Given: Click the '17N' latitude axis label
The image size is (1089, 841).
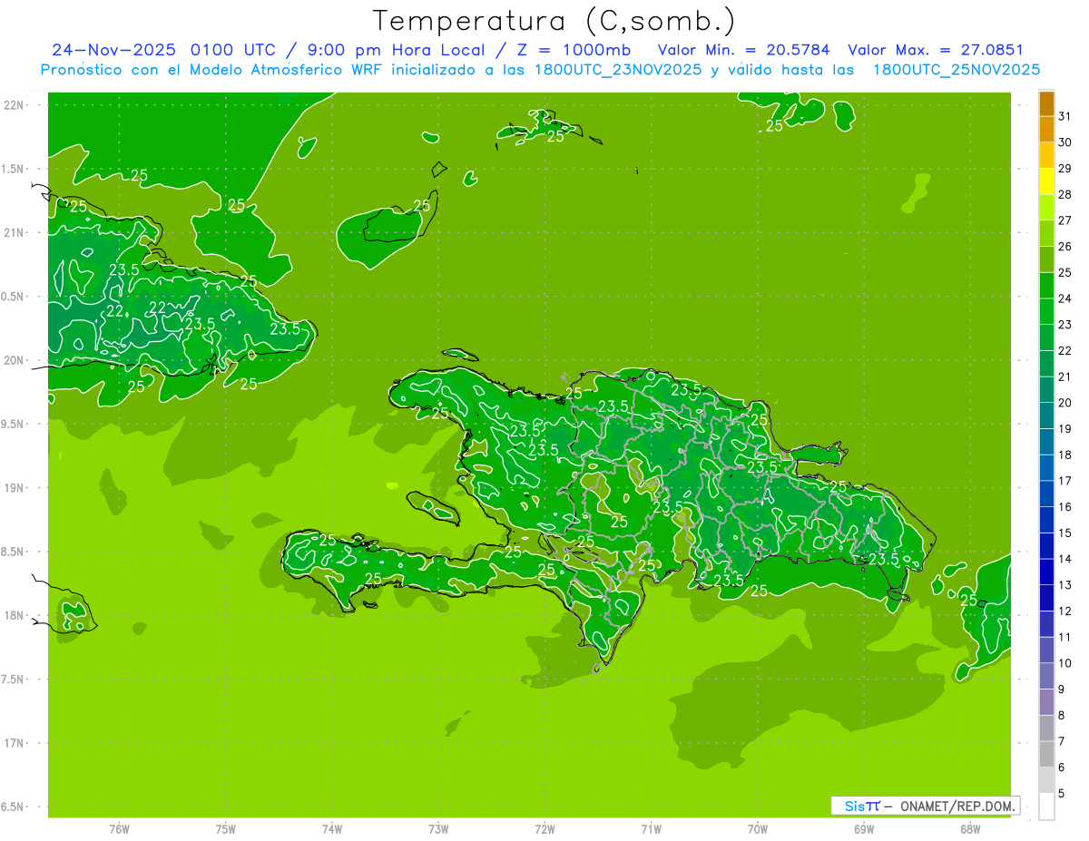Looking at the screenshot, I should (15, 743).
